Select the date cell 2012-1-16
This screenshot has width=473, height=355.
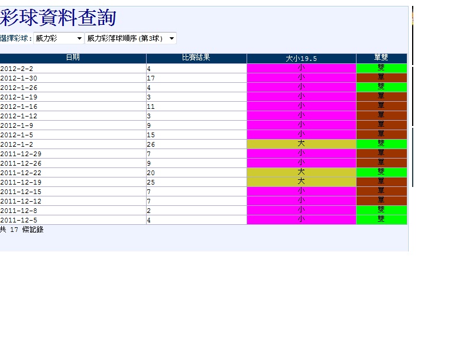73,106
